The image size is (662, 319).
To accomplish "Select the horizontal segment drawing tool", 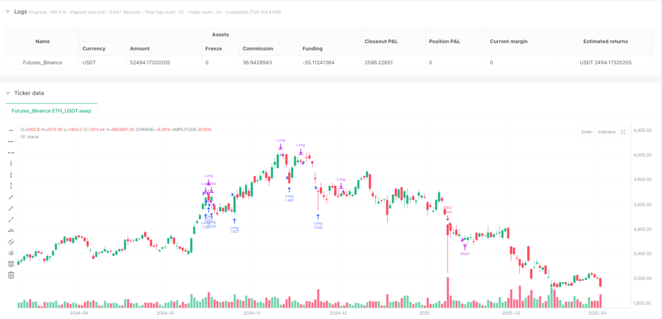I will pyautogui.click(x=11, y=153).
